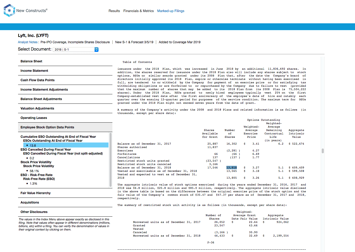Click 'Nonvested units as of December 31, 2017'
This screenshot has width=355, height=252.
pyautogui.click(x=167, y=222)
